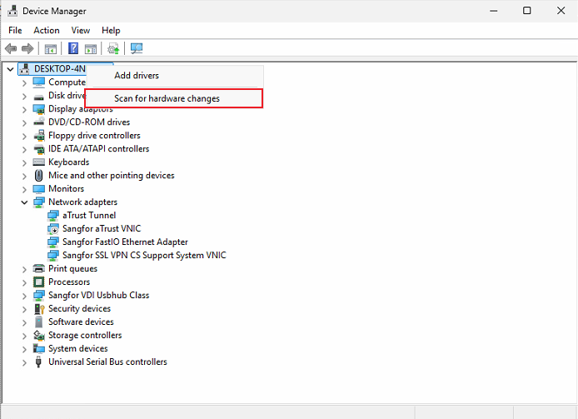Click the Universal Serial Bus controllers icon
The height and width of the screenshot is (419, 578).
(x=39, y=362)
